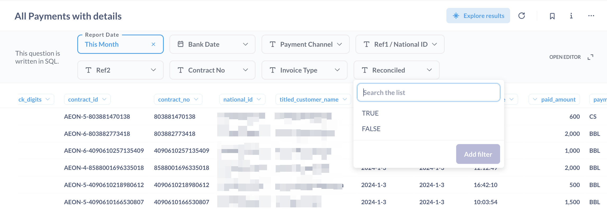
Task: Click the Add filter button
Action: click(x=478, y=154)
